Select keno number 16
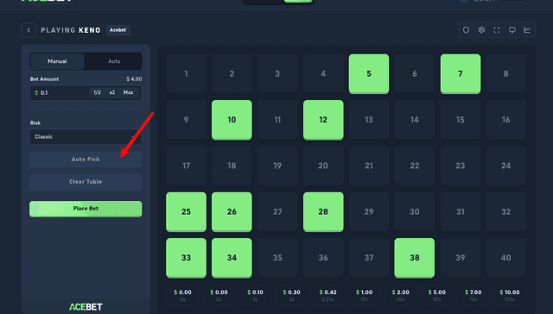The height and width of the screenshot is (314, 553). [x=505, y=120]
